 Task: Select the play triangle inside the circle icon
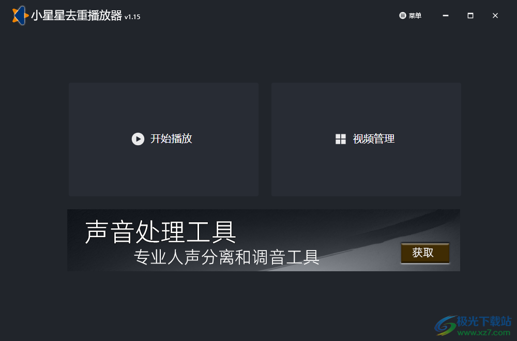138,139
